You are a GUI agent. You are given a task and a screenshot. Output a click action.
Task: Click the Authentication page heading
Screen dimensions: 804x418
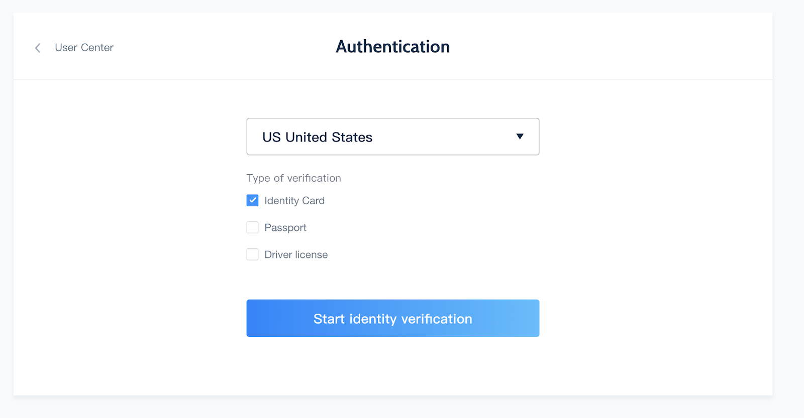click(x=392, y=47)
